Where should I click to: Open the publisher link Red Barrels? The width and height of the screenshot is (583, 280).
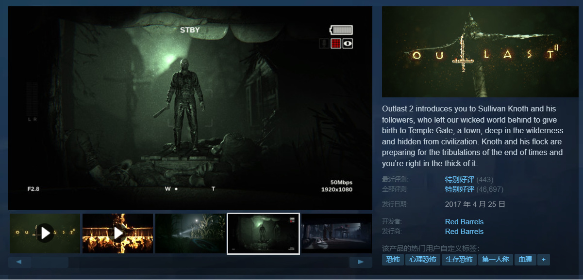click(x=464, y=232)
